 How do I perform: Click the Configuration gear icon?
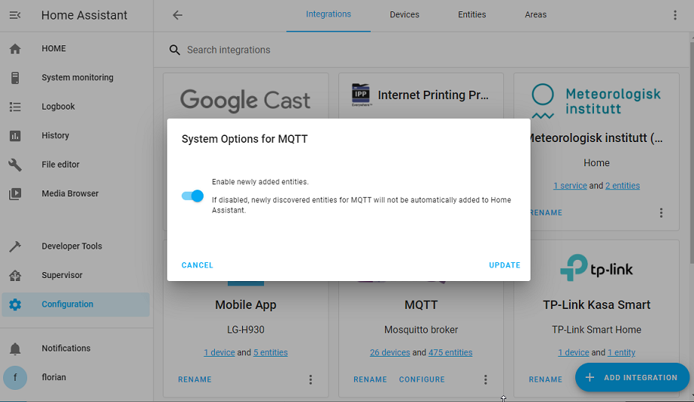(15, 305)
